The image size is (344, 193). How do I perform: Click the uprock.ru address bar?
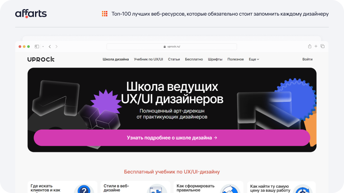pyautogui.click(x=172, y=46)
